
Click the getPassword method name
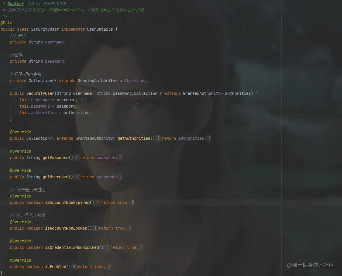click(56, 158)
